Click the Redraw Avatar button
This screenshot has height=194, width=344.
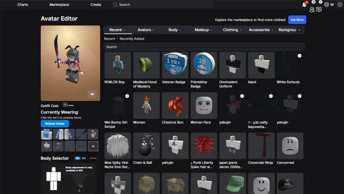click(x=55, y=124)
